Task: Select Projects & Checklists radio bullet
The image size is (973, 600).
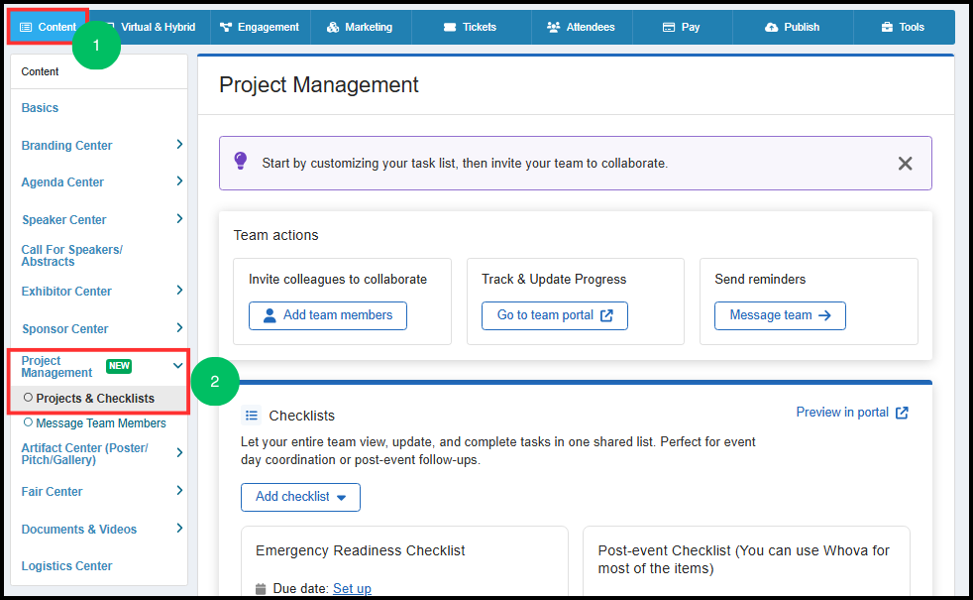Action: click(28, 398)
